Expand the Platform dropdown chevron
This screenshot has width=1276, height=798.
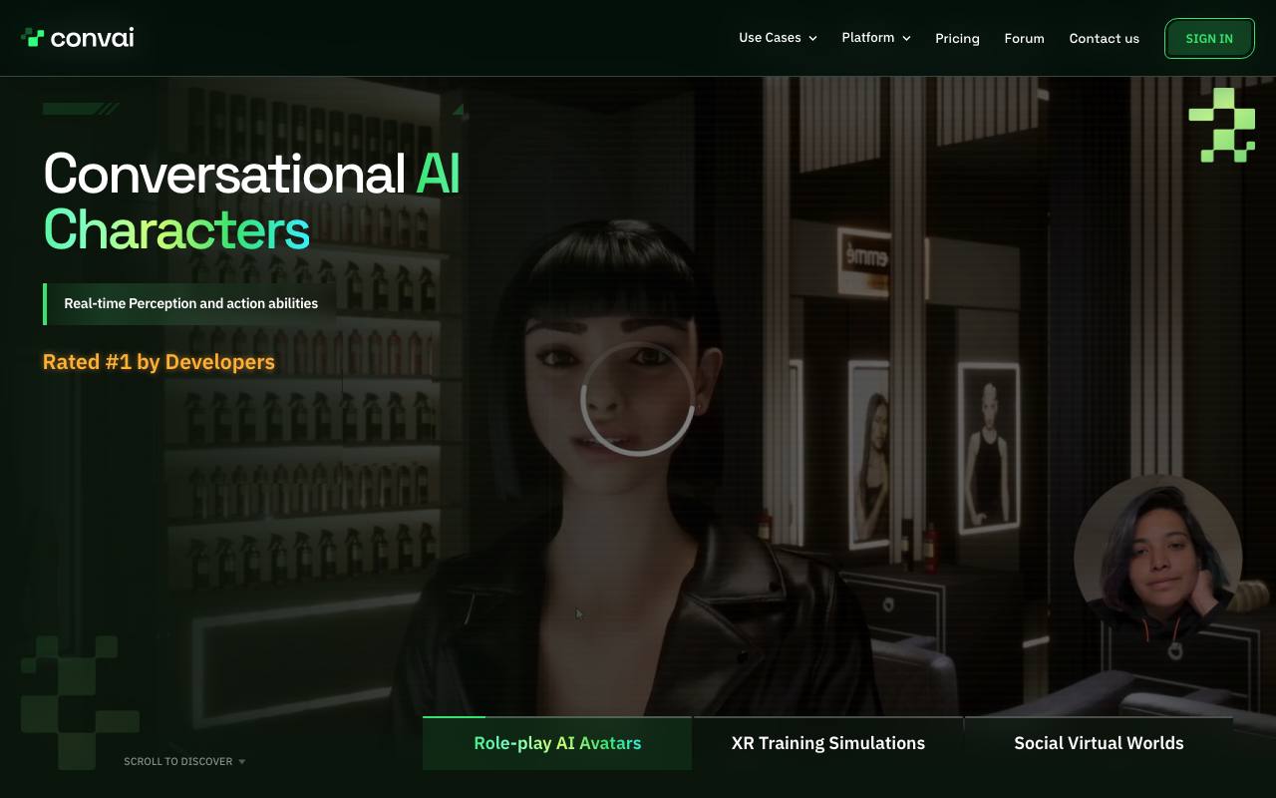(906, 38)
